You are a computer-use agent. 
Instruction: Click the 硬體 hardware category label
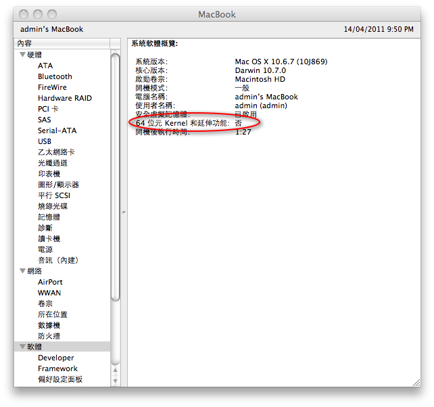[34, 55]
